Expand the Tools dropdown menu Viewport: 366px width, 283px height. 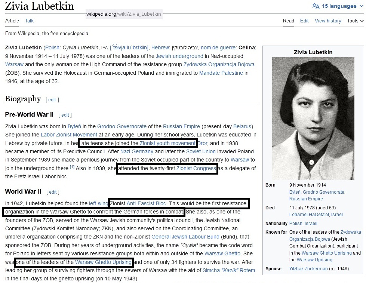tap(355, 21)
